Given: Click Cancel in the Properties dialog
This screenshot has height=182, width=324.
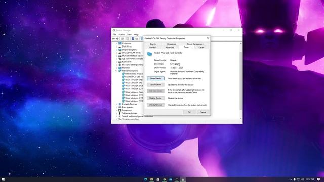Looking at the screenshot, I should coord(203,112).
